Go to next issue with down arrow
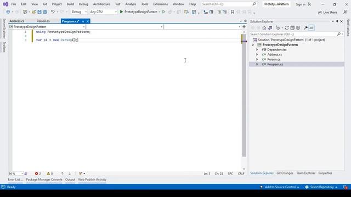351x197 pixels. pyautogui.click(x=70, y=173)
